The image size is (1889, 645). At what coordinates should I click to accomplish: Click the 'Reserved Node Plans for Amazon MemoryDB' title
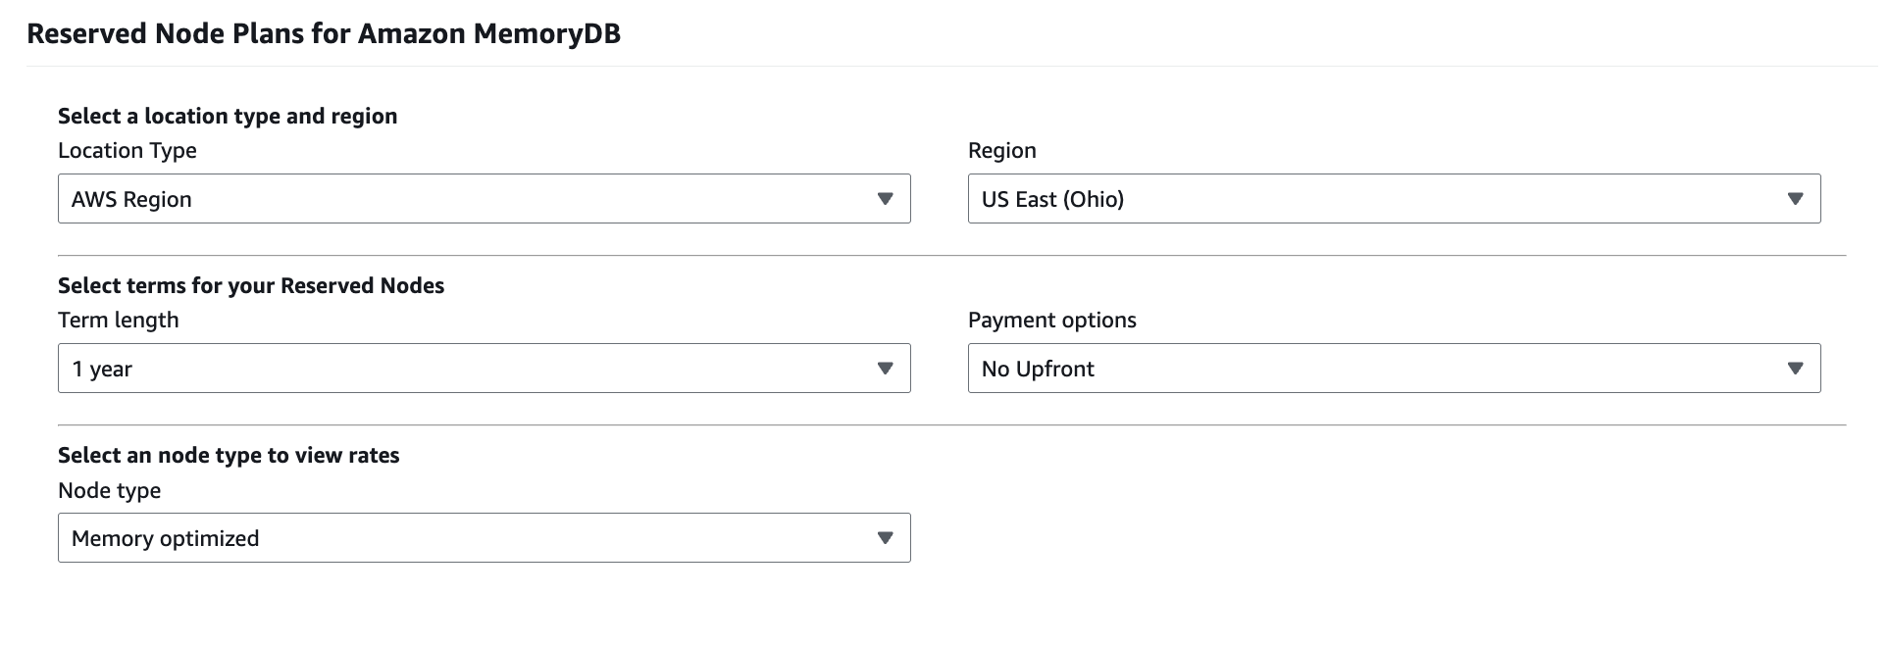tap(324, 34)
